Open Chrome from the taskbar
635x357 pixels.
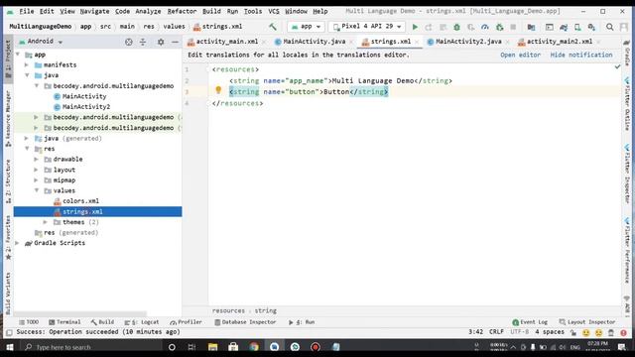pyautogui.click(x=254, y=347)
